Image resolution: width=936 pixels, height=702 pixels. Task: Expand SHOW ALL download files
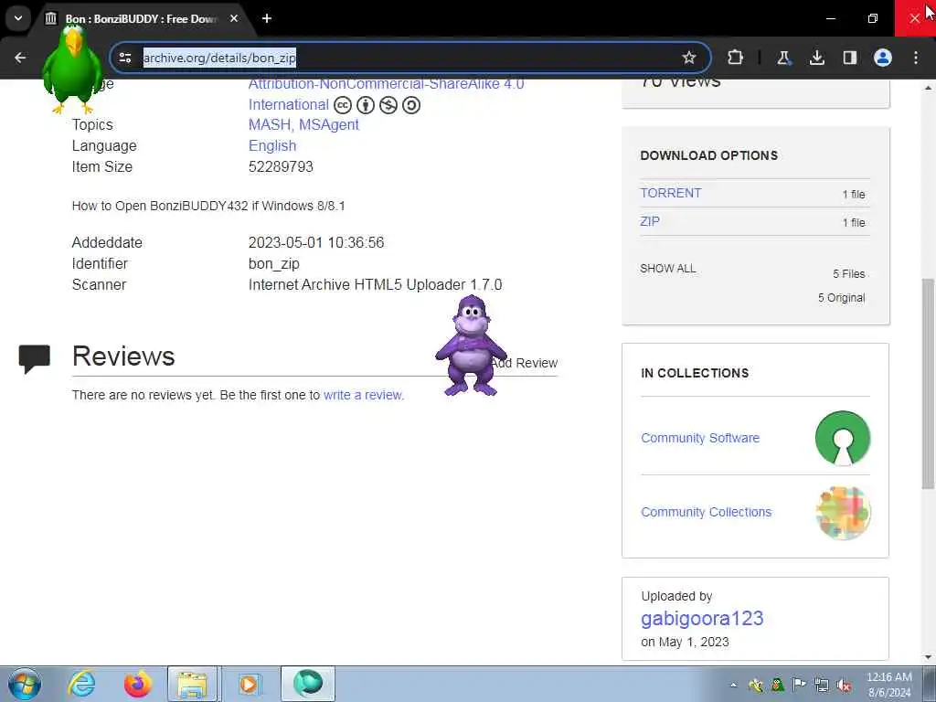(x=667, y=269)
